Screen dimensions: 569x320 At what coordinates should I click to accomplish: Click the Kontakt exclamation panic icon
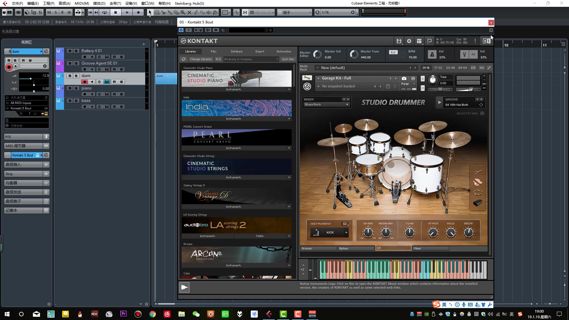point(475,41)
